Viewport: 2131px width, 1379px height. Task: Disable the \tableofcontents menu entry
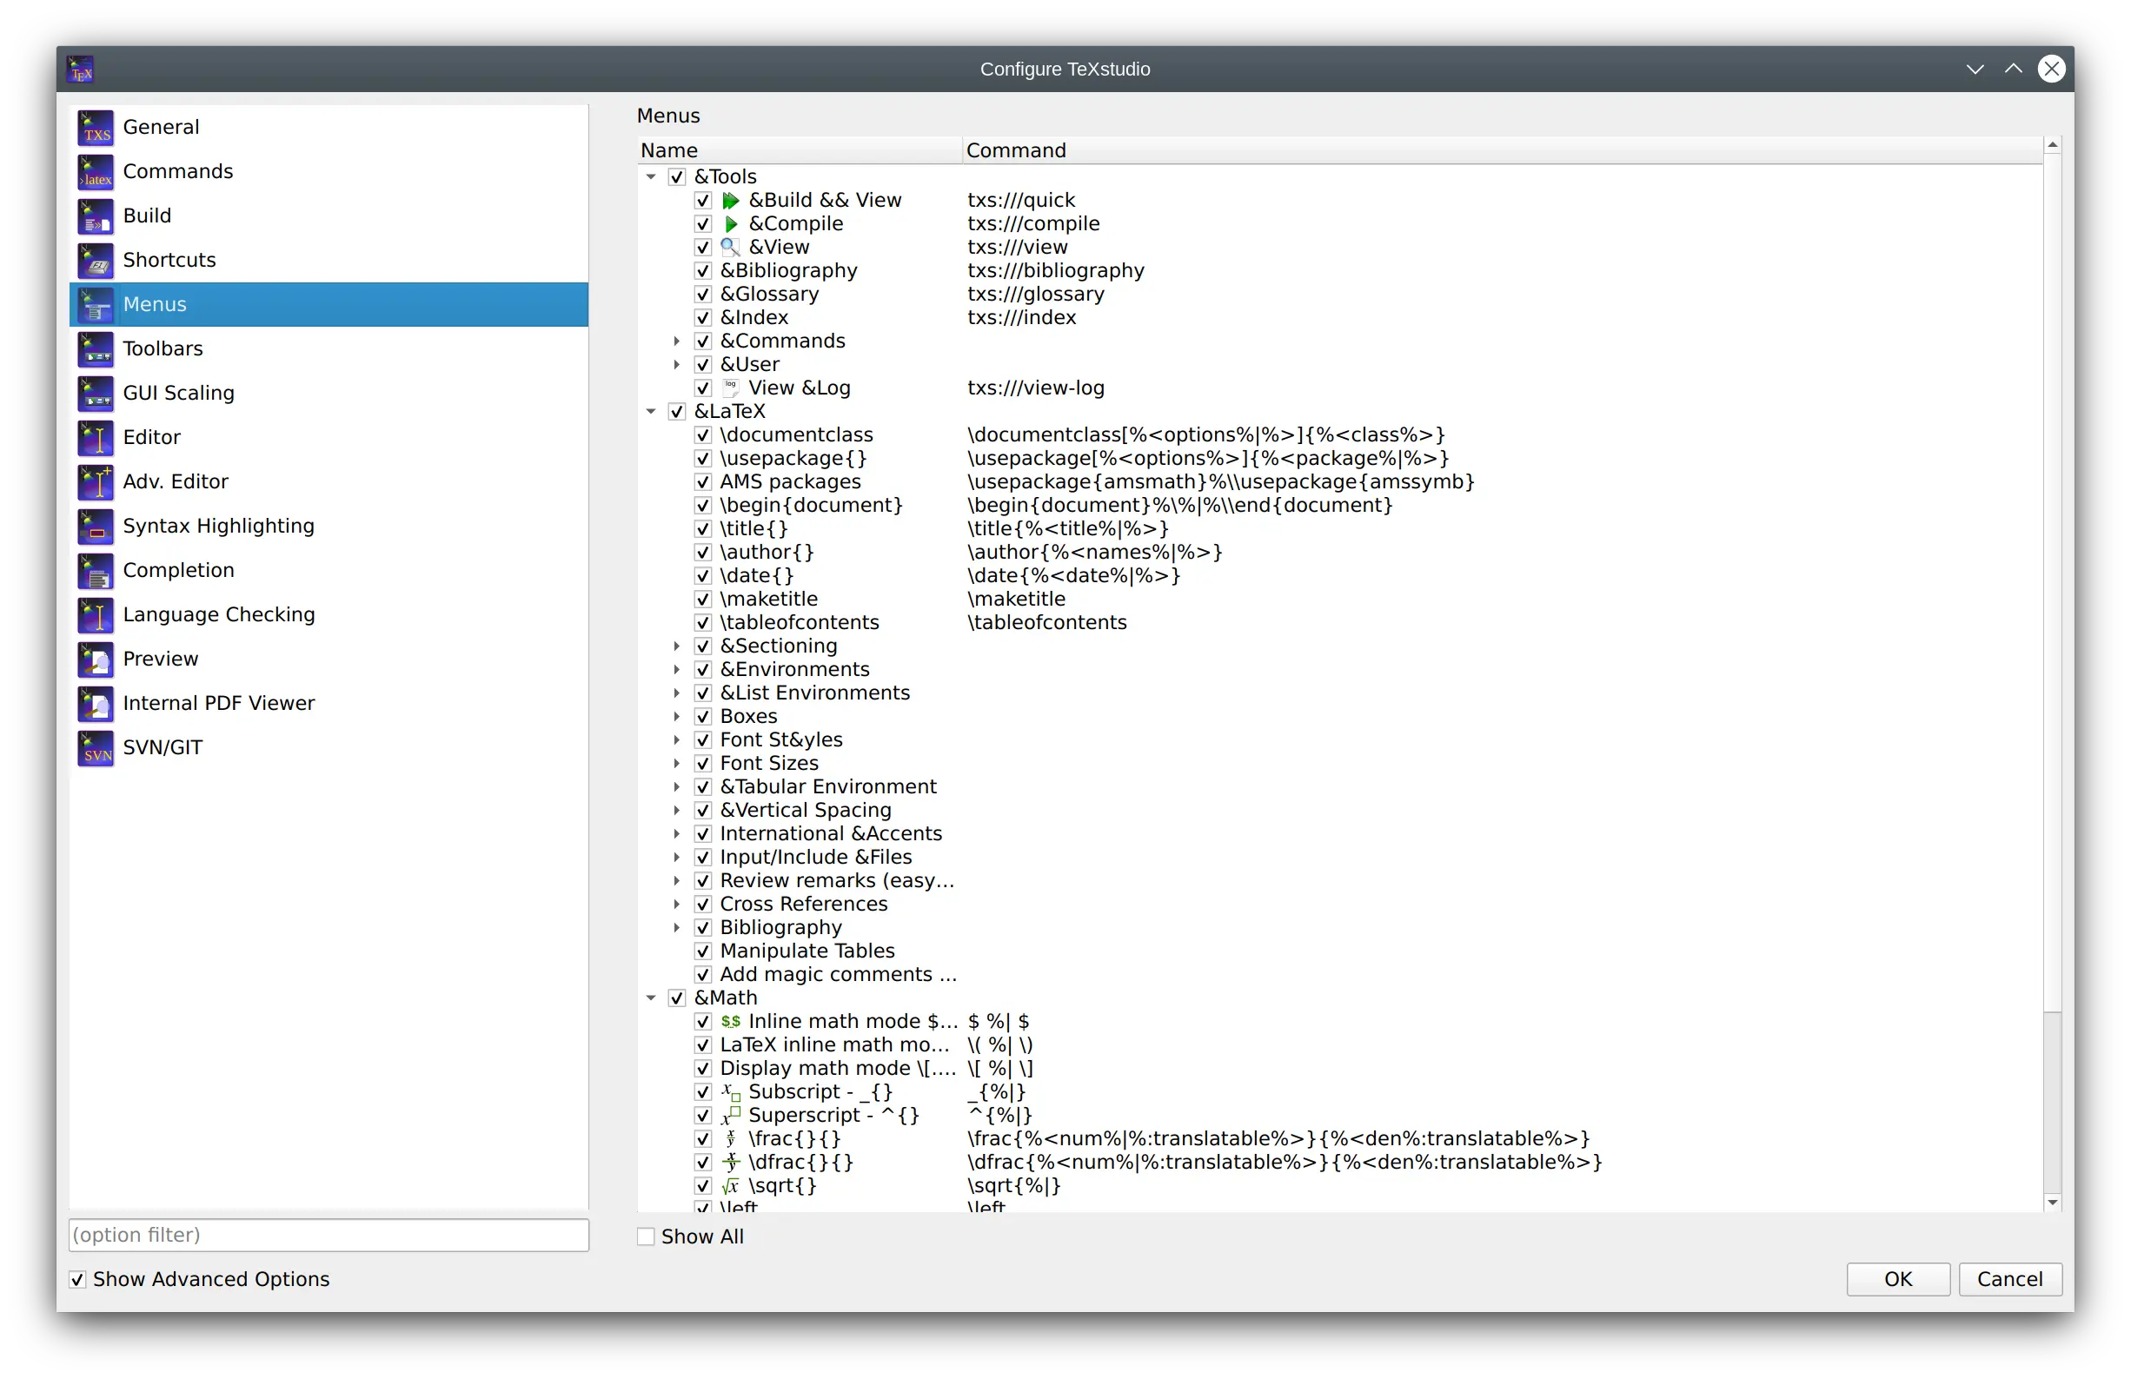coord(704,621)
